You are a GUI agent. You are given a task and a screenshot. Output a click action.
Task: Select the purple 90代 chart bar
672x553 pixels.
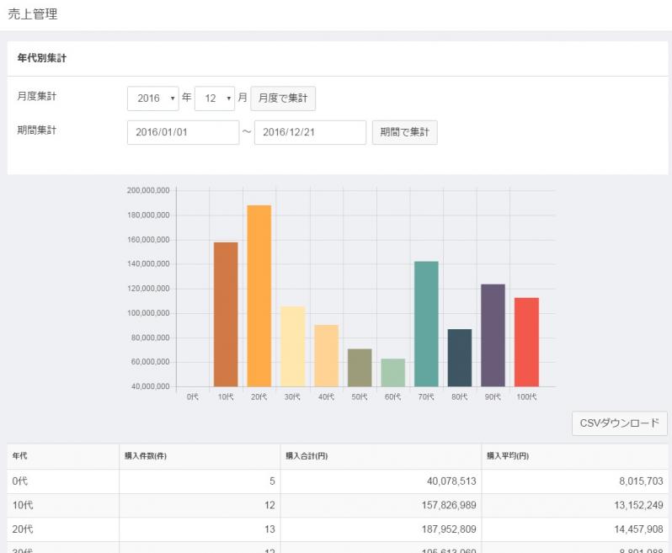click(x=493, y=335)
